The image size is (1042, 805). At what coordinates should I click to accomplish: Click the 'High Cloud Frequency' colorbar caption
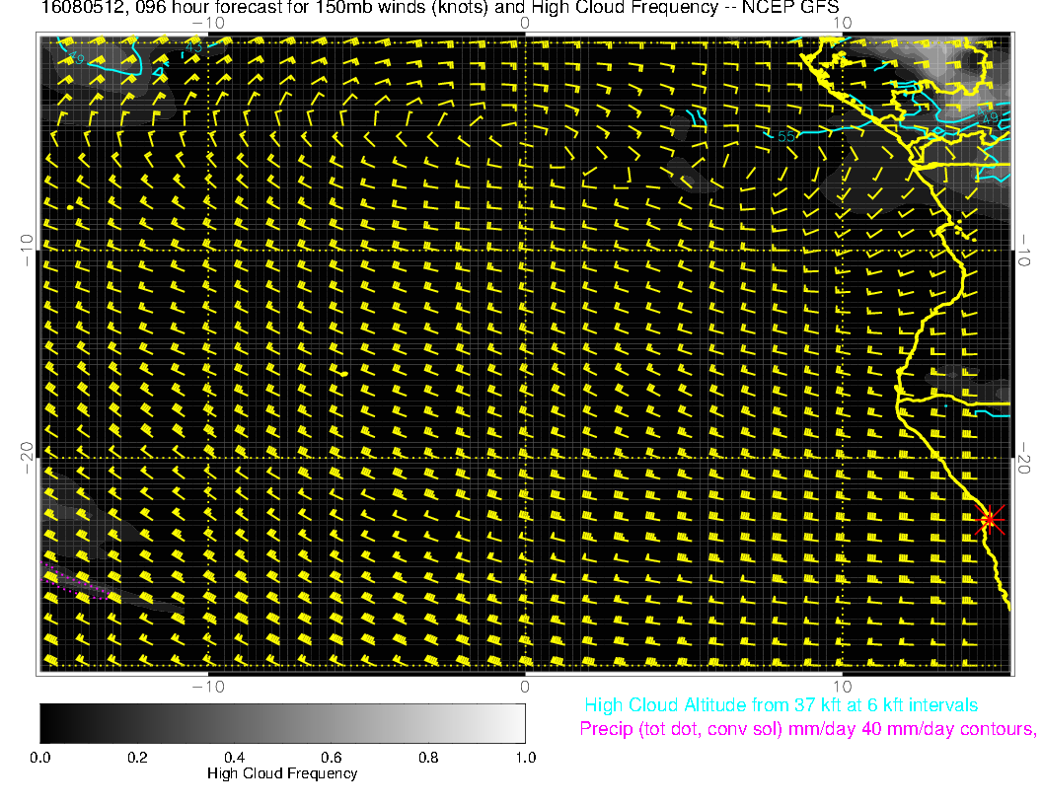point(282,773)
